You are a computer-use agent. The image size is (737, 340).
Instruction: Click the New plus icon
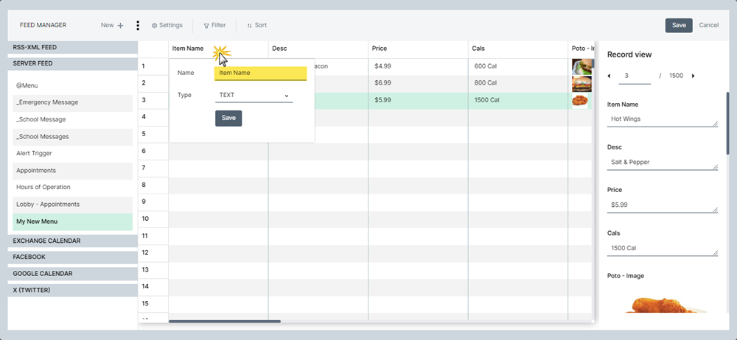[x=120, y=25]
